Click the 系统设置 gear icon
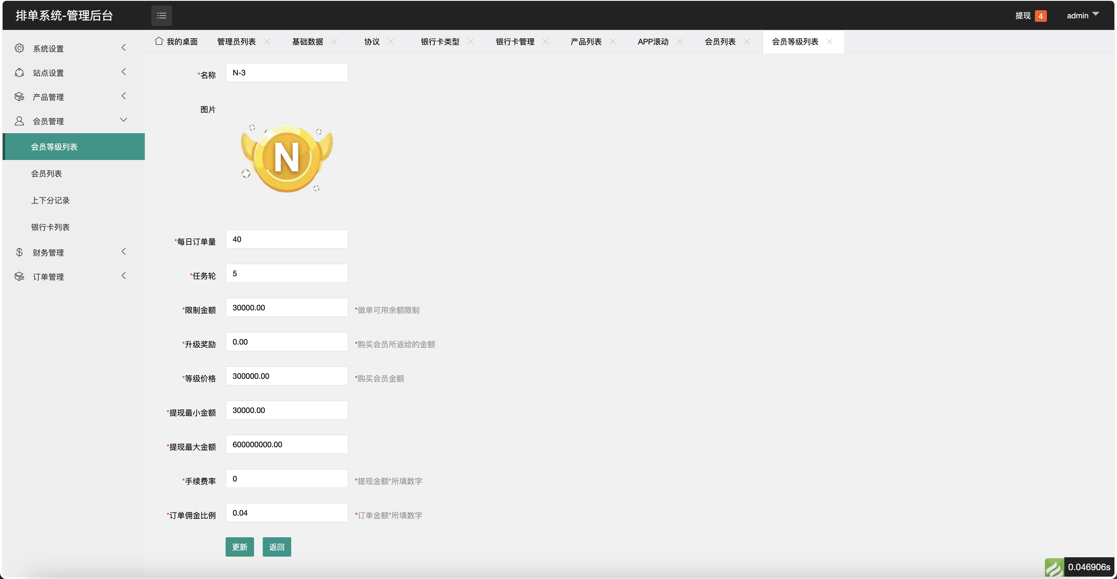 (x=19, y=48)
